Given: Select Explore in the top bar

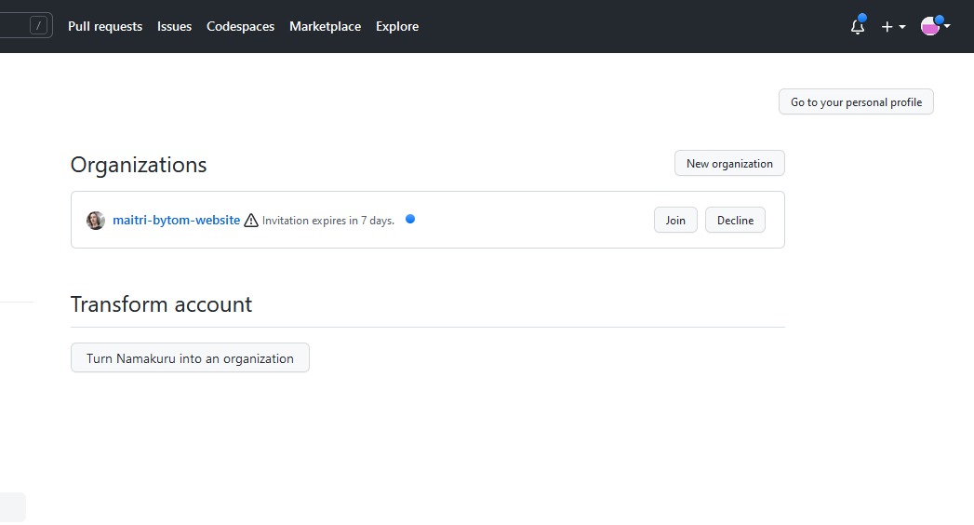Looking at the screenshot, I should pos(397,26).
